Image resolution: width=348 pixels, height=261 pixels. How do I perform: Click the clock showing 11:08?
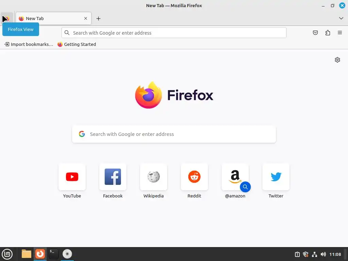point(335,254)
